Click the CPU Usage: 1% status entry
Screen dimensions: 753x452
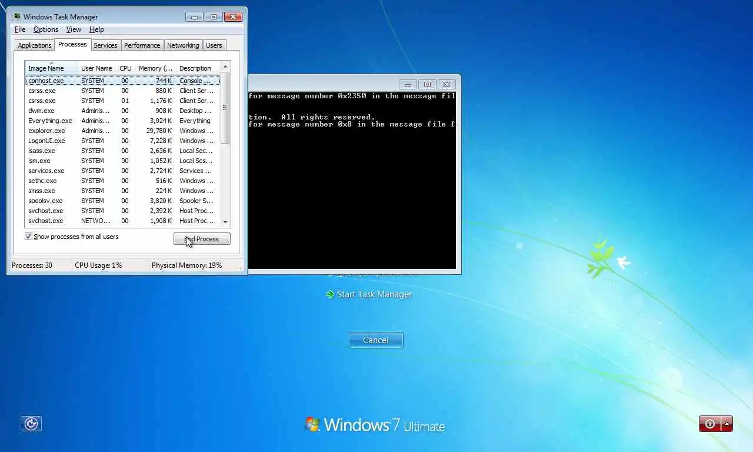click(98, 265)
